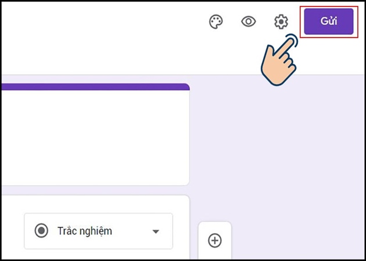Screen dimensions: 366x261
Task: Click the floating side toolbar panel
Action: tap(215, 240)
